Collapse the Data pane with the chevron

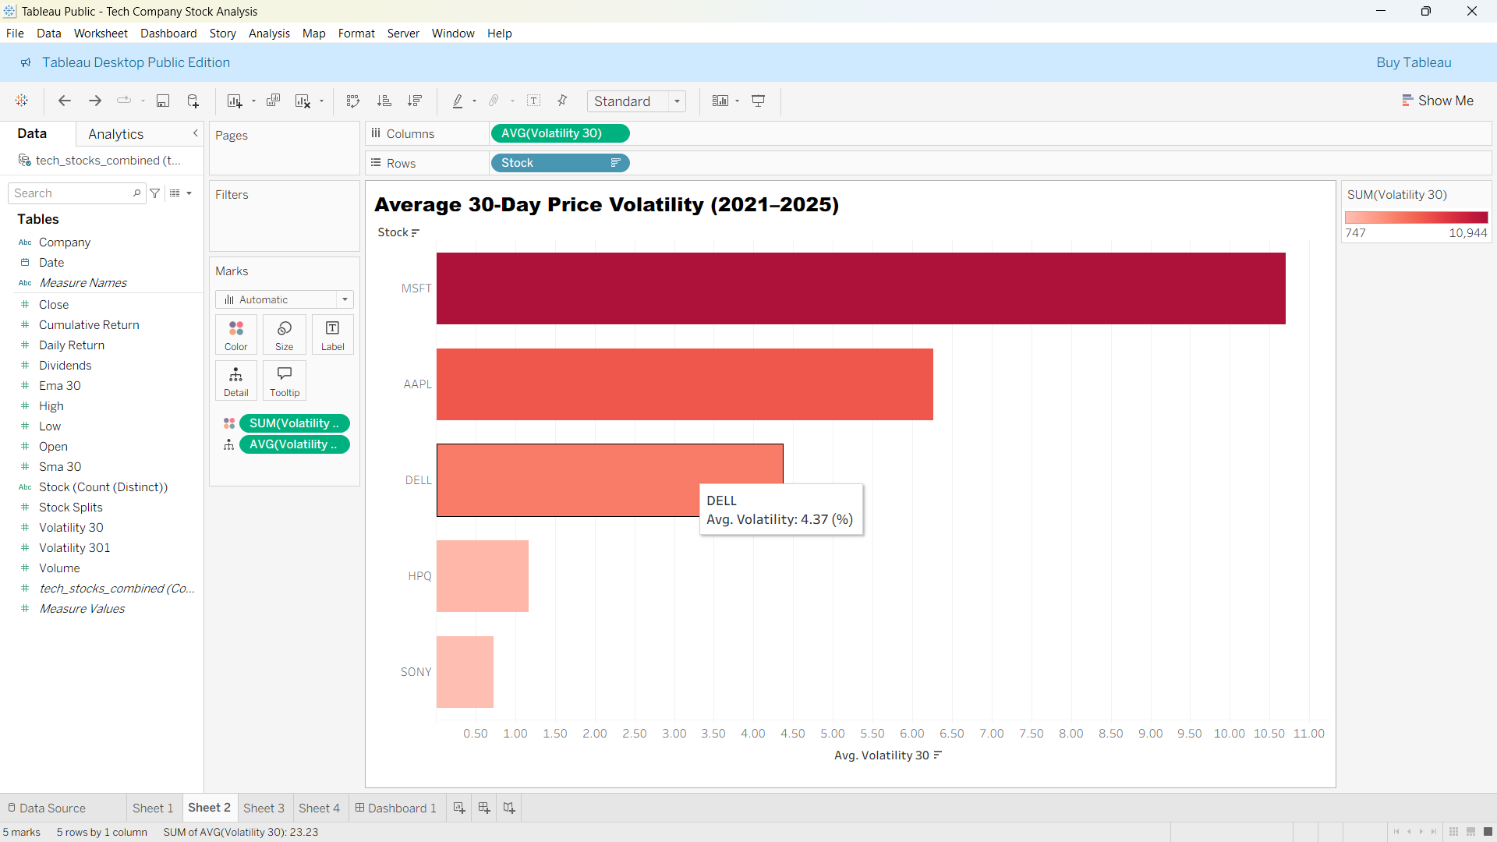tap(196, 133)
